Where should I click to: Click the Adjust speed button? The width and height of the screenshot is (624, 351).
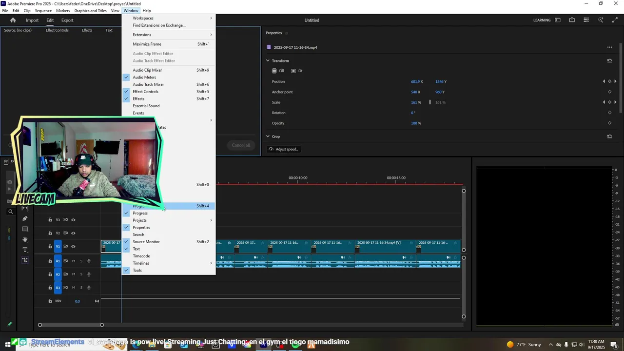(x=283, y=149)
